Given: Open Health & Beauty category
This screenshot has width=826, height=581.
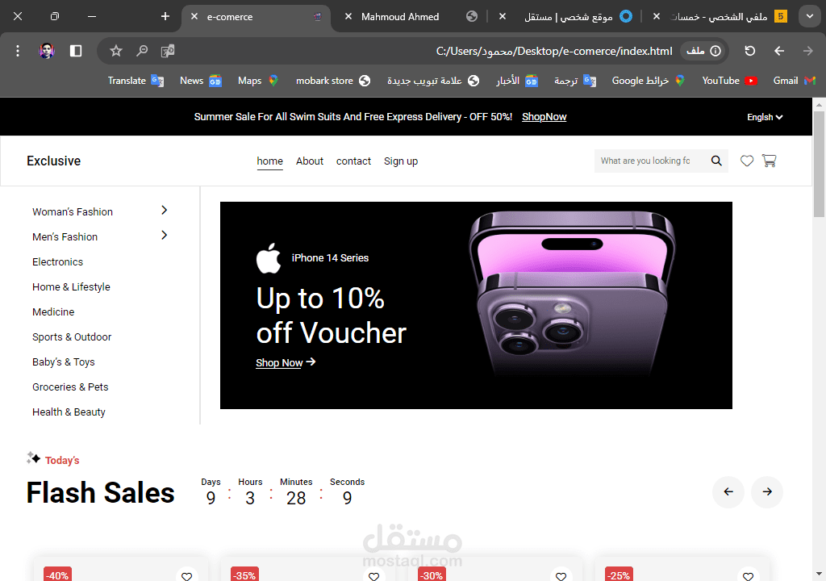Looking at the screenshot, I should (69, 412).
